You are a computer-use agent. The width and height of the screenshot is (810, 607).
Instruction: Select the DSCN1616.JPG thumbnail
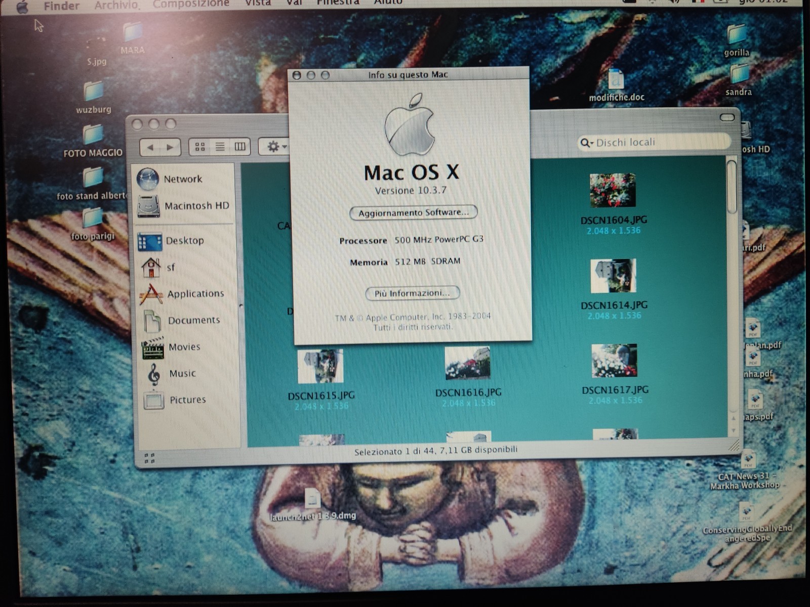[x=467, y=363]
